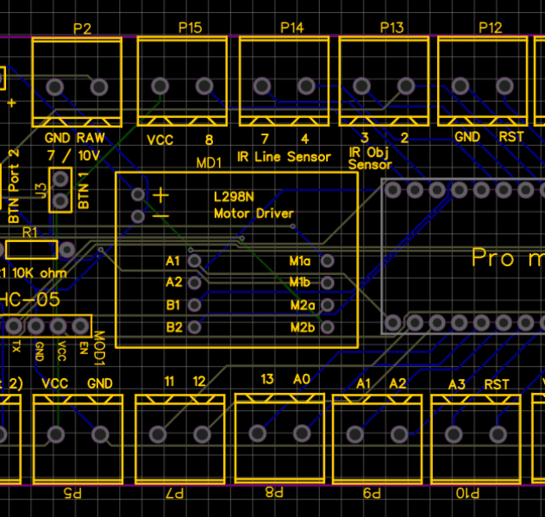This screenshot has width=545, height=517.
Task: Select the mirrored P9 bottom label
Action: pos(373,494)
